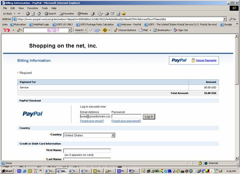Screen dimensions: 240x174
Task: Click the Forgot your email link
Action: [92, 121]
